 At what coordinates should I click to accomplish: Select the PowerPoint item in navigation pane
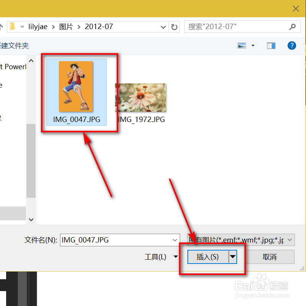pos(13,67)
